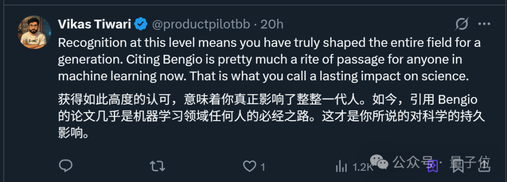Viewport: 507px width, 182px height.
Task: Open the Vikas Tiwari display name link
Action: [x=94, y=24]
